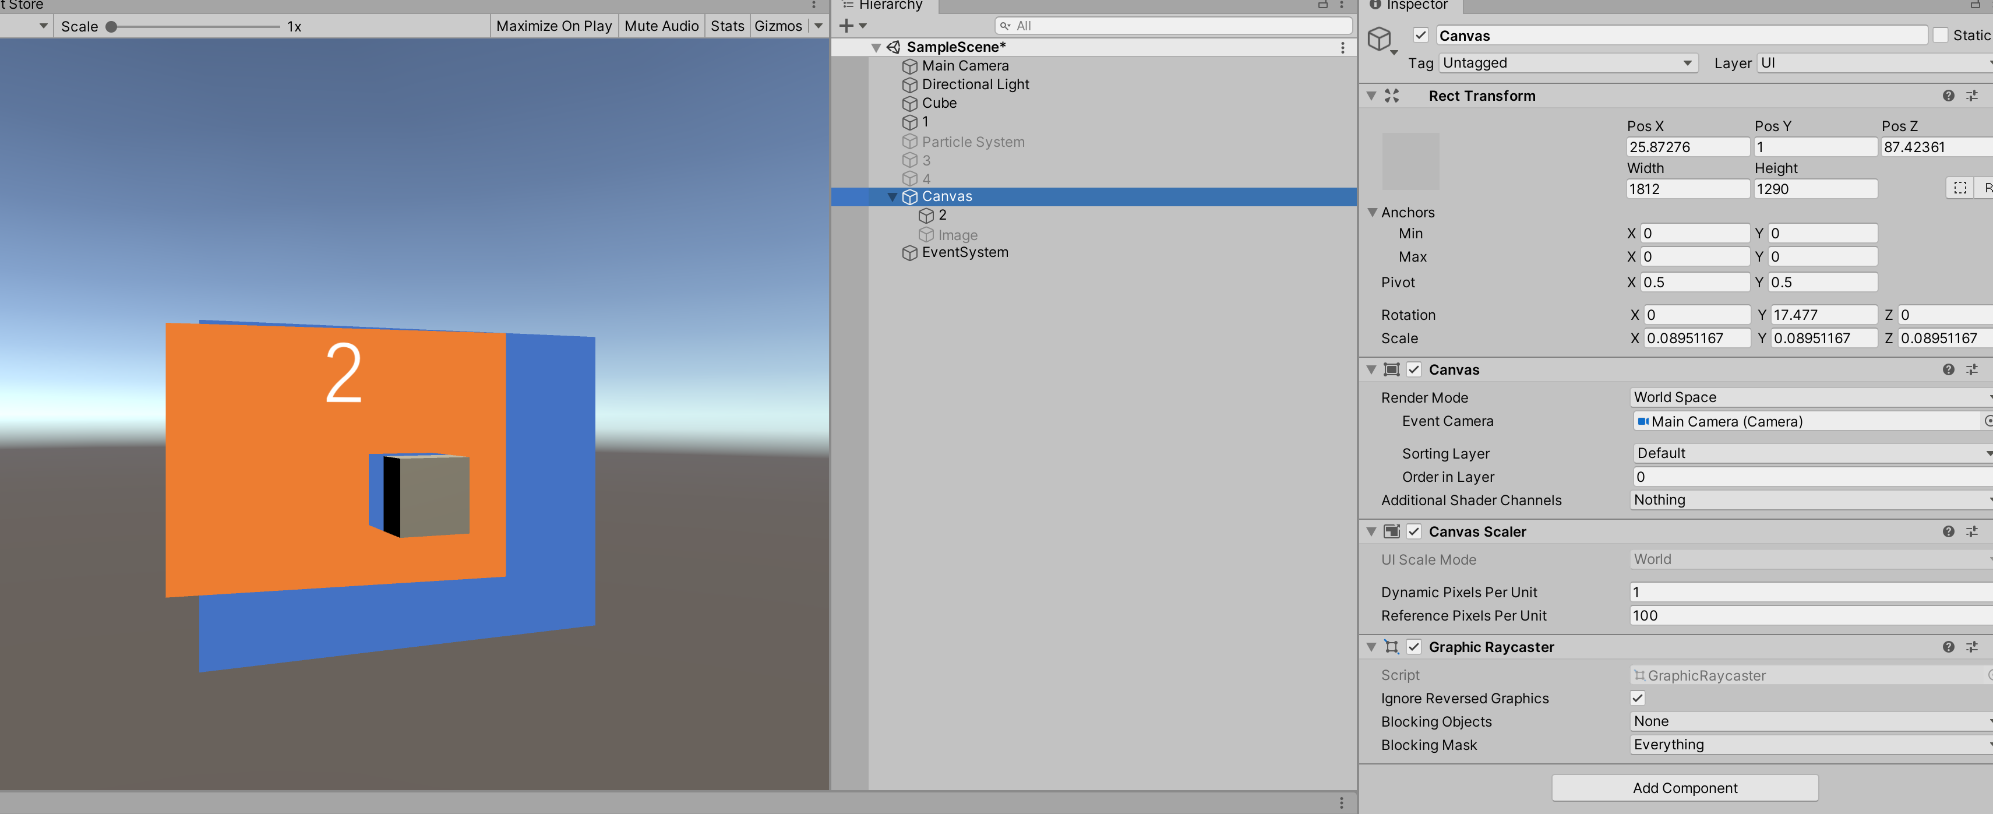Click the anchor presets square
The image size is (1993, 814).
pyautogui.click(x=1410, y=161)
